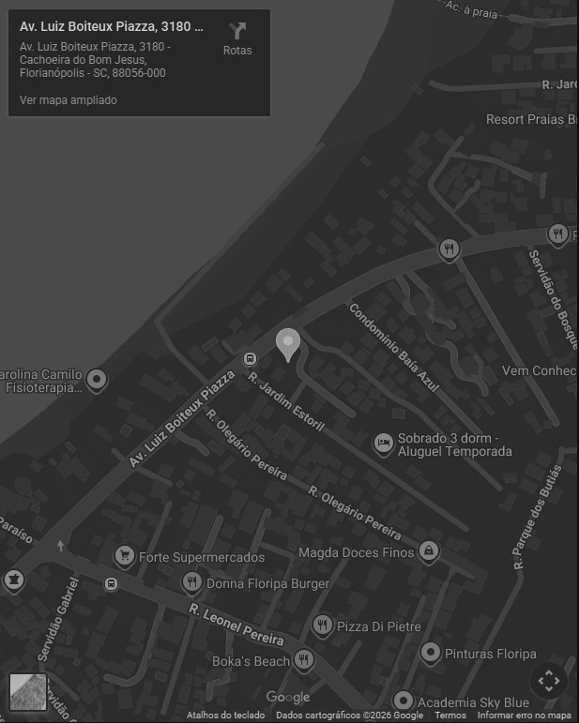Open the Forte Supermercados cart icon
Viewport: 579px width, 723px height.
(125, 556)
